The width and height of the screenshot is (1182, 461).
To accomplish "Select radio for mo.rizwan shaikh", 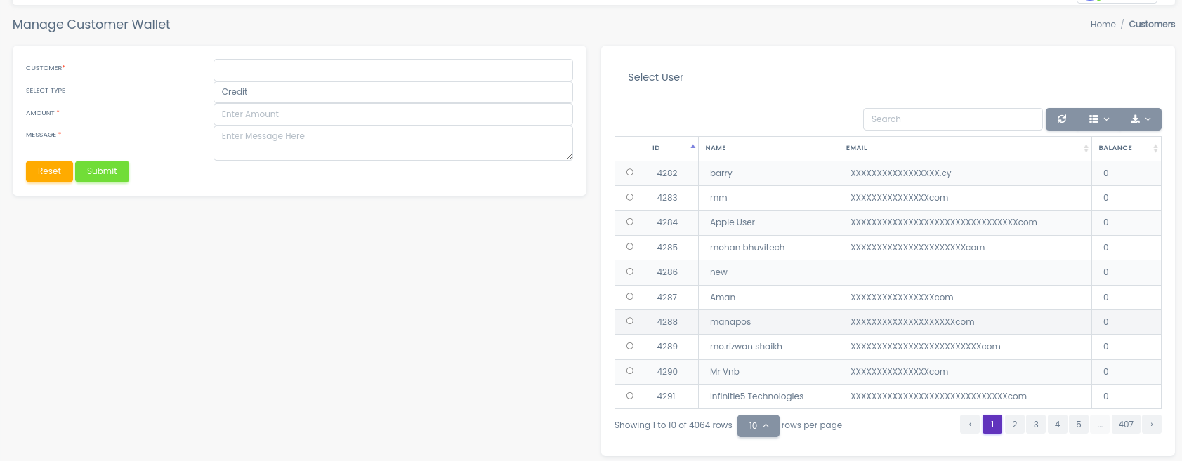I will [630, 346].
